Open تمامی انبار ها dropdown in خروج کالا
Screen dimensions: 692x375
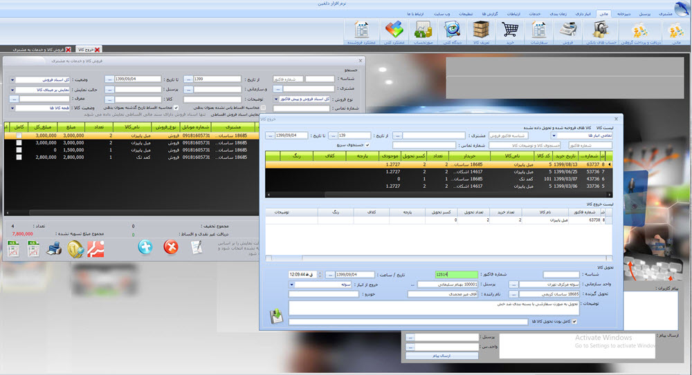click(x=554, y=136)
